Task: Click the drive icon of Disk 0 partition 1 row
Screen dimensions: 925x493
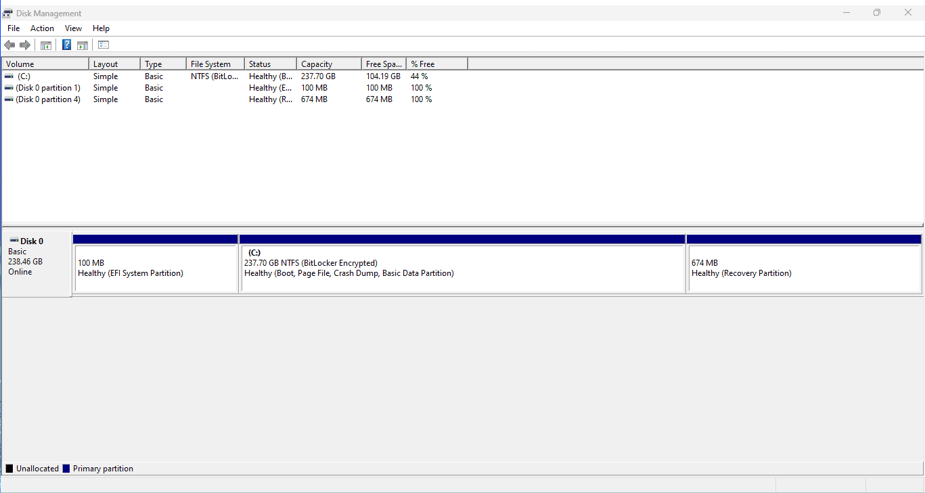Action: [x=9, y=88]
